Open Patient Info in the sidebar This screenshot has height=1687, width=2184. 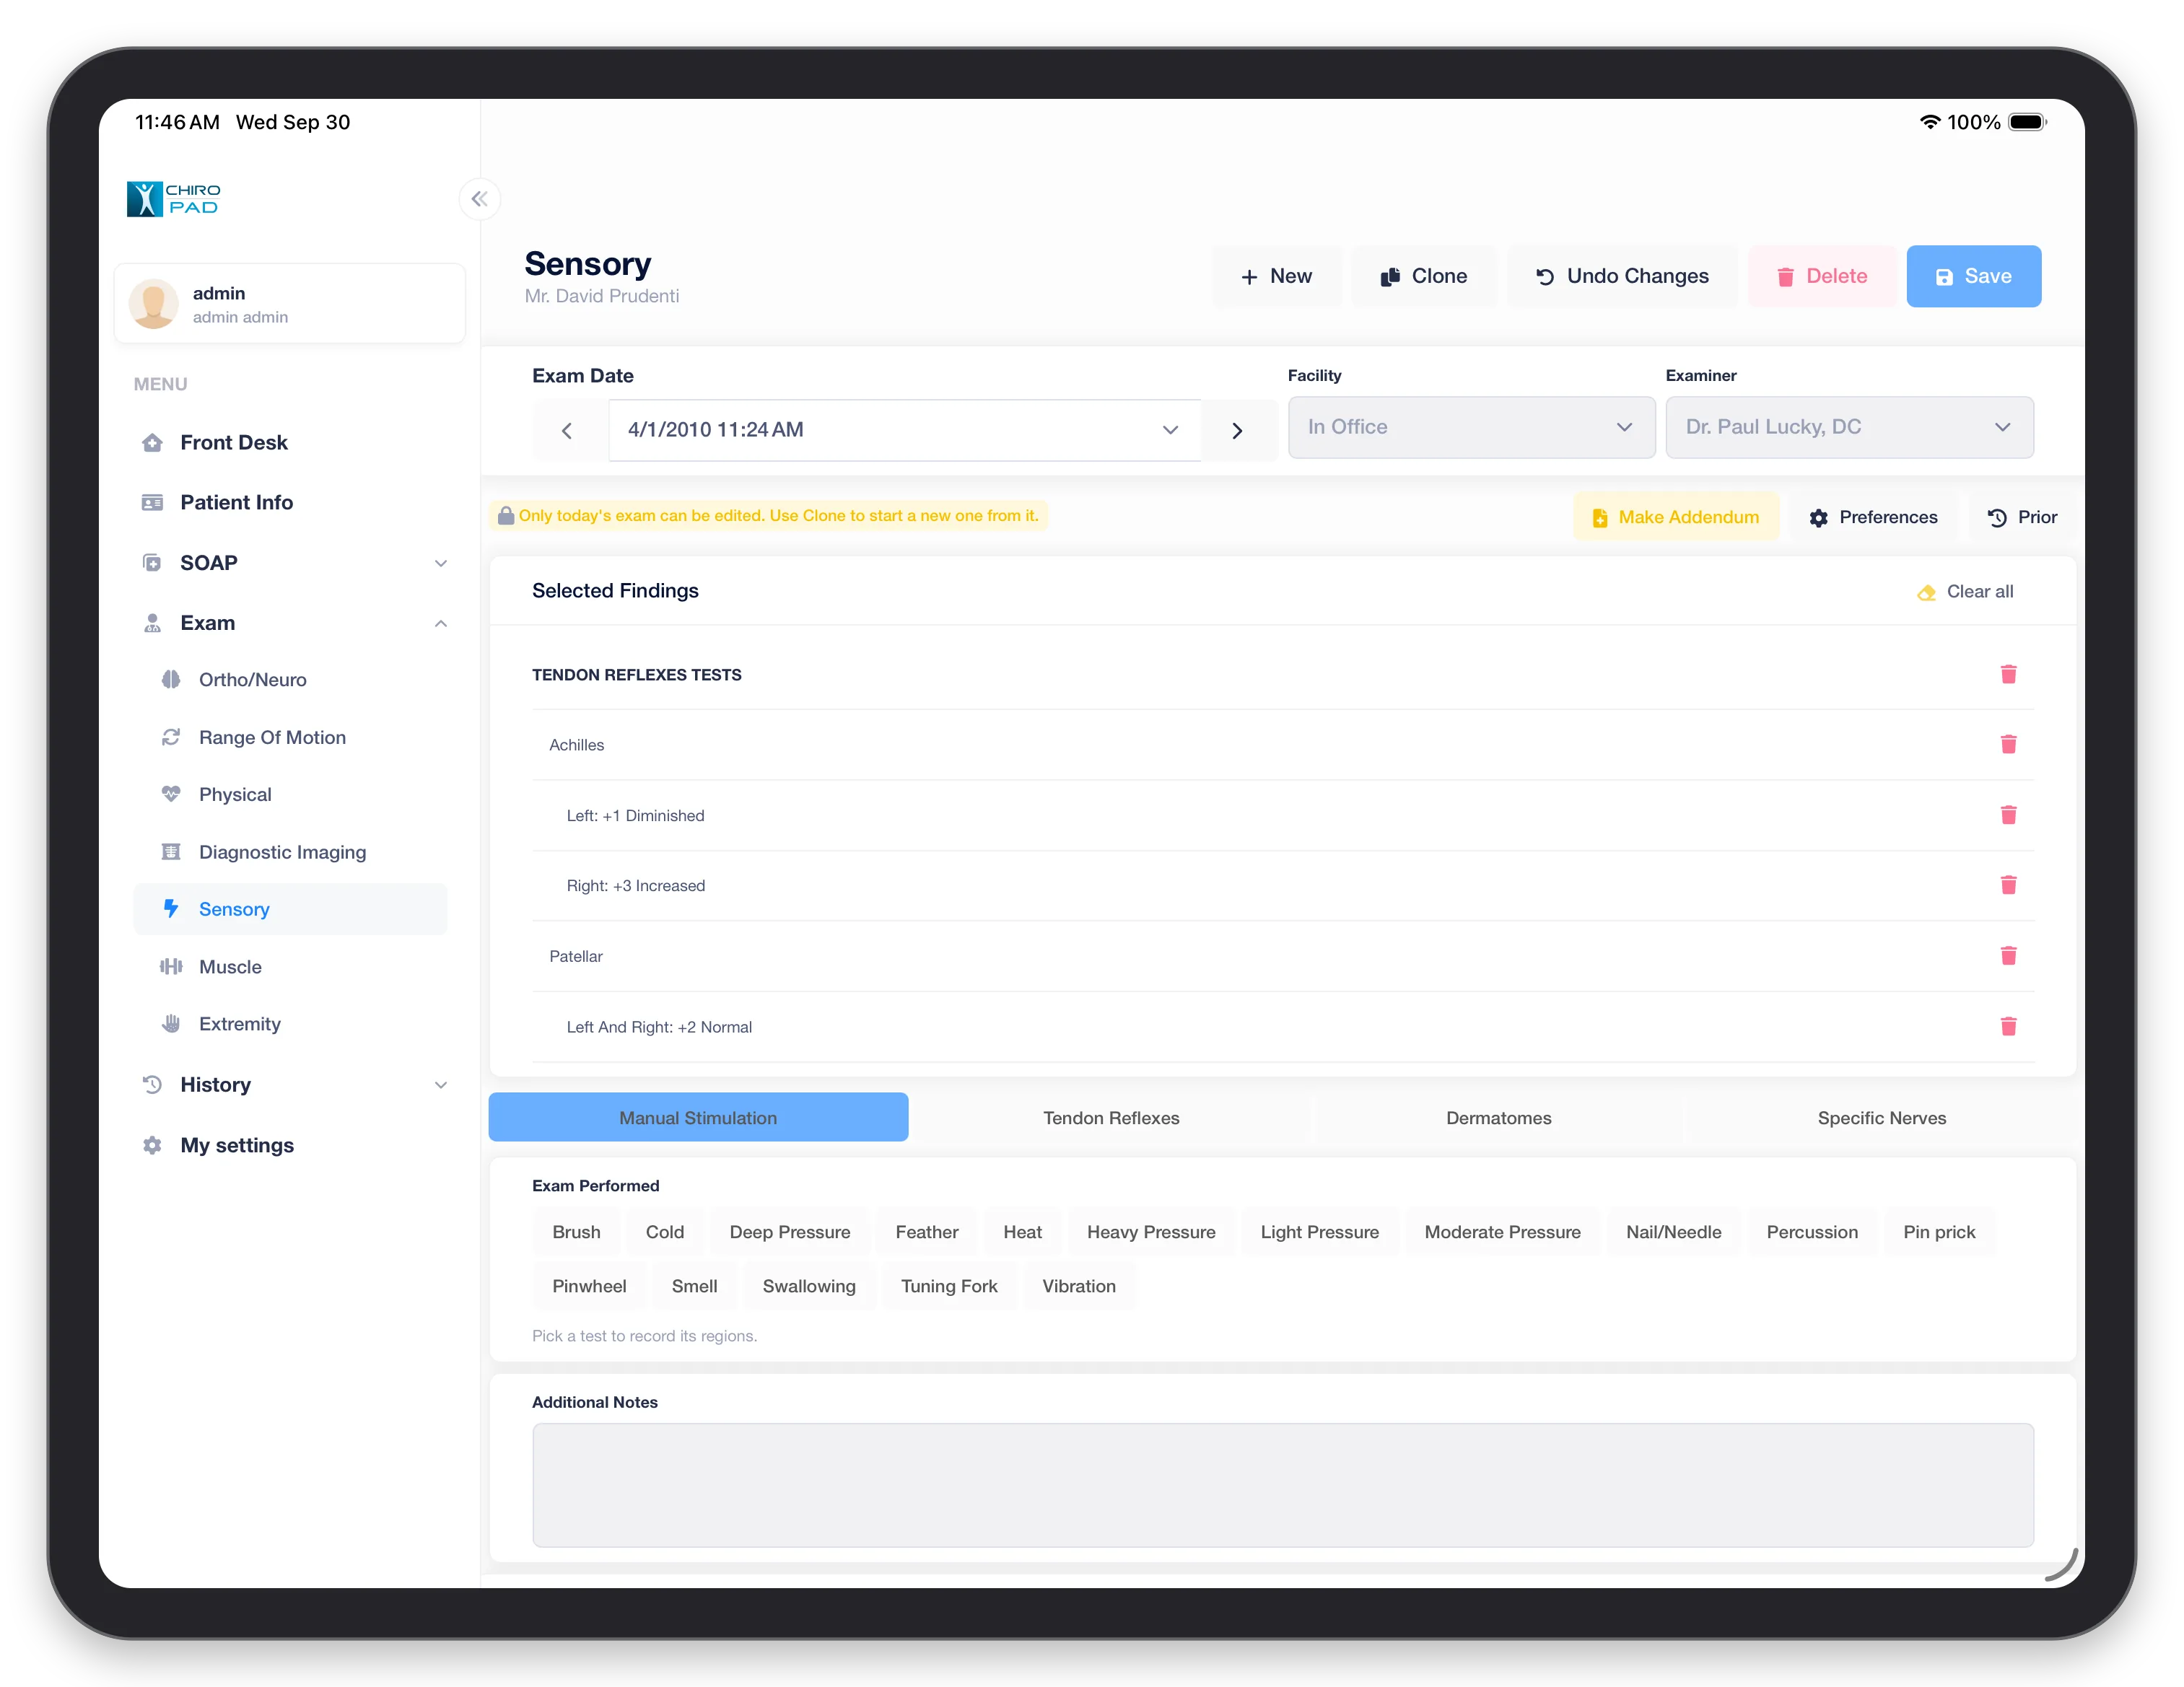coord(290,502)
